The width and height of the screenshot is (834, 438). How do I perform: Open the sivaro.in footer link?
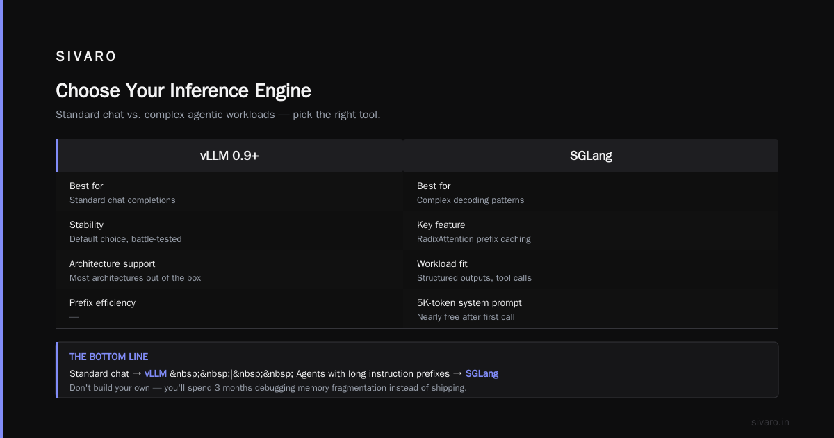770,422
